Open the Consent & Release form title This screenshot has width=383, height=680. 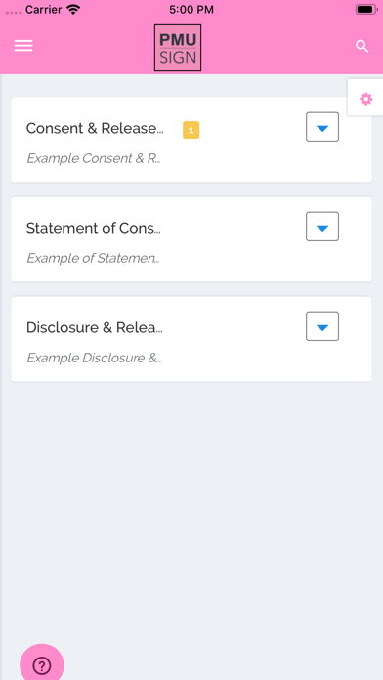(x=95, y=128)
